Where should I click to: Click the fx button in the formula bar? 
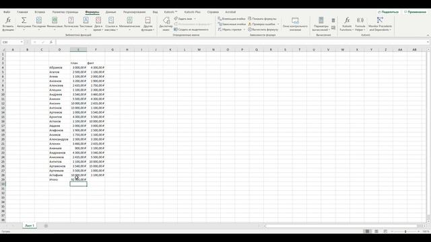[51, 42]
